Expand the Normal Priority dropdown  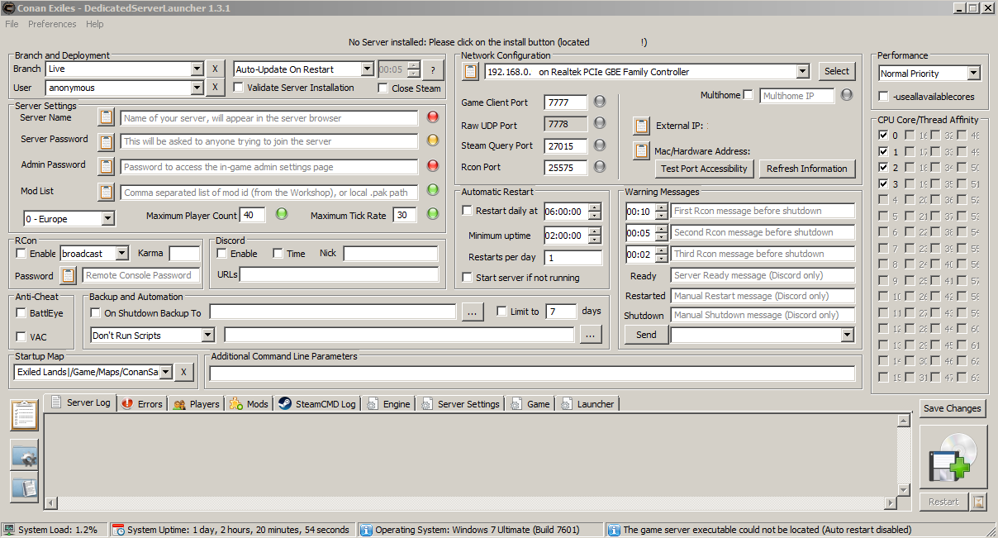[973, 74]
